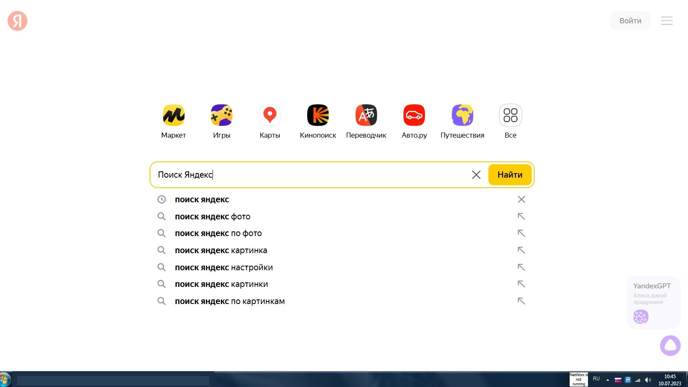Click the Войти login button
The image size is (688, 387).
630,21
